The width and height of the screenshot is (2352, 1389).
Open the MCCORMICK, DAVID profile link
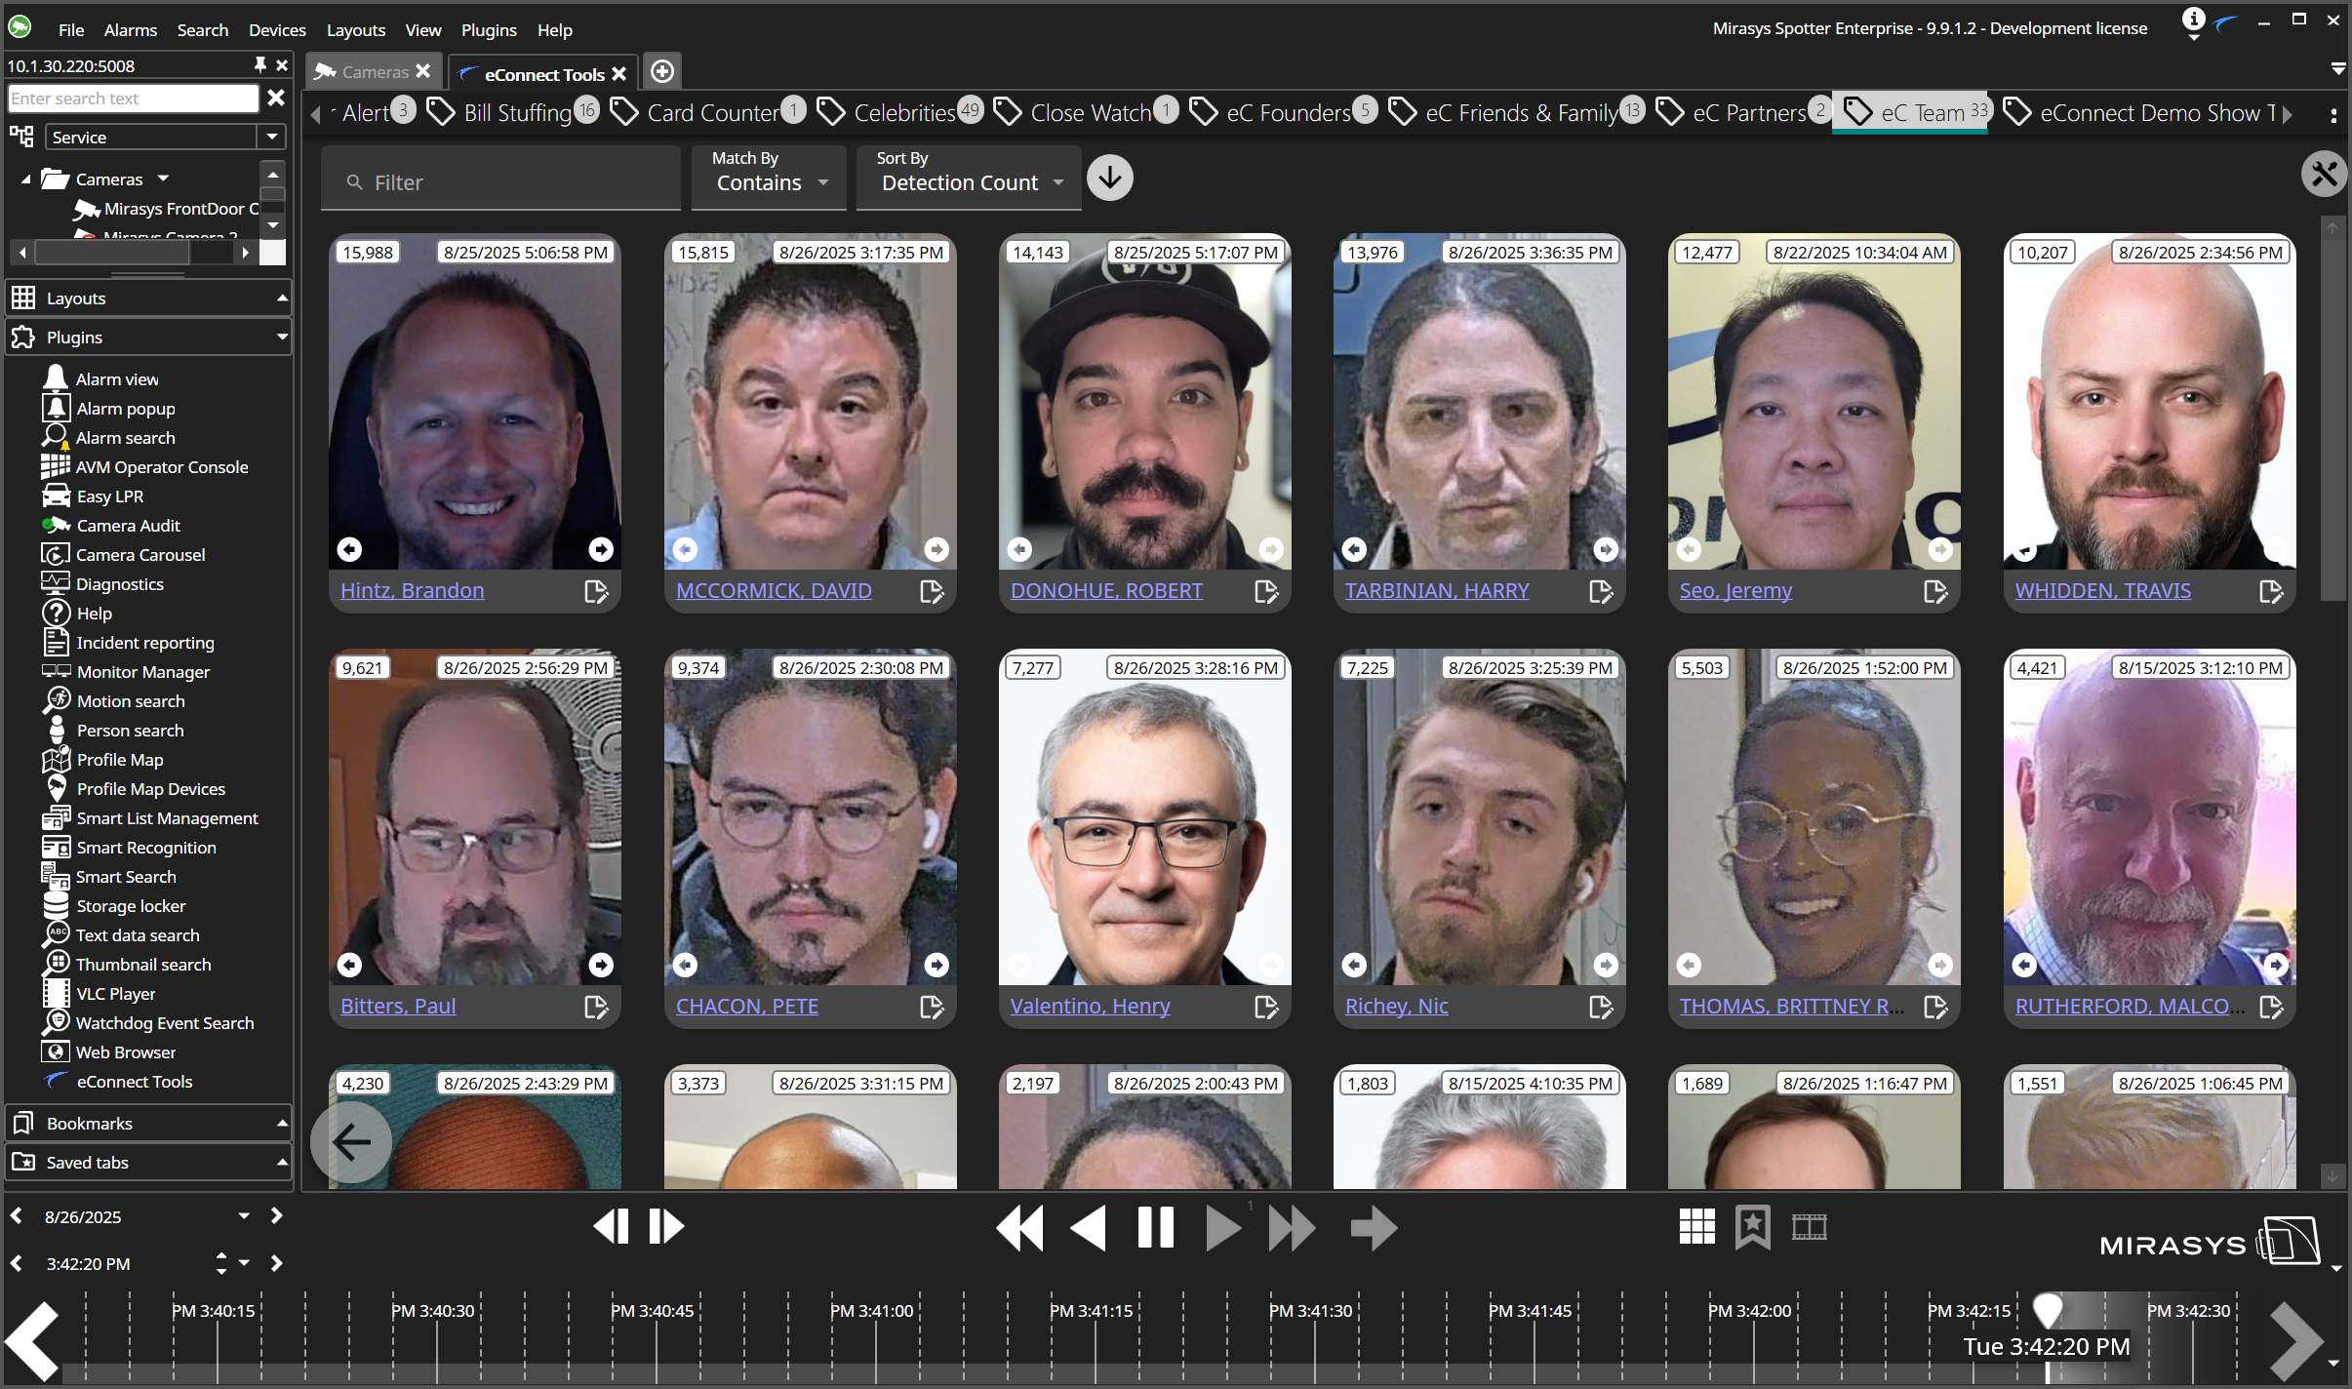coord(774,591)
